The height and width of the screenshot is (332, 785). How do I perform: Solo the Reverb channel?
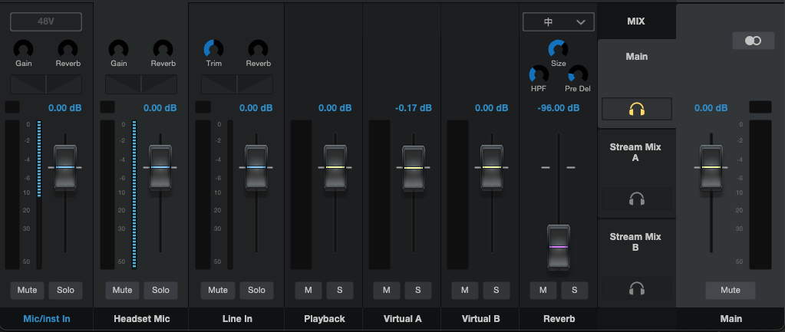point(575,291)
